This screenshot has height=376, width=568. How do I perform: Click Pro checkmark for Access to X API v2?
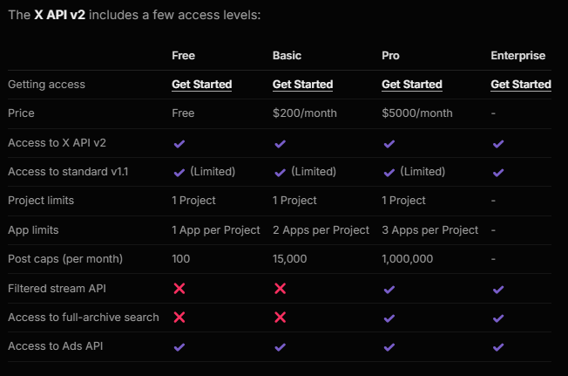[389, 144]
